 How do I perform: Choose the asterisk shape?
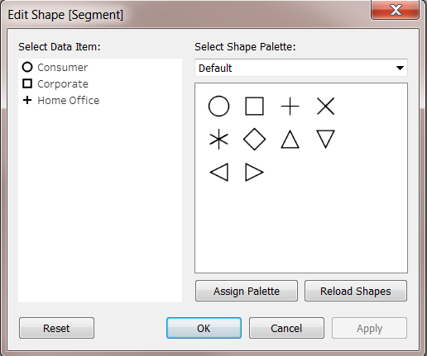click(218, 140)
